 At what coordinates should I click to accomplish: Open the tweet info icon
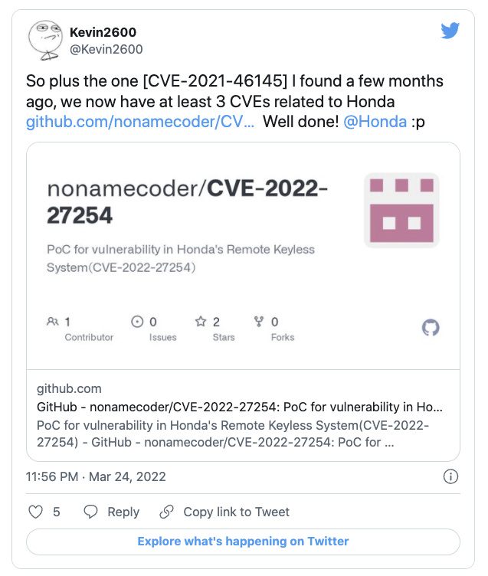[x=451, y=476]
